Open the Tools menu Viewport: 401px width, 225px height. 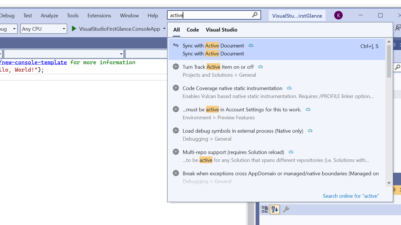tap(72, 16)
